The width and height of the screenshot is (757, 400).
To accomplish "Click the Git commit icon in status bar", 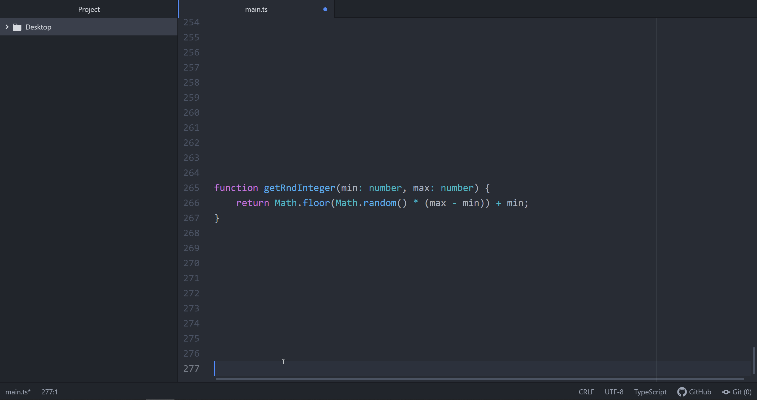I will point(726,392).
